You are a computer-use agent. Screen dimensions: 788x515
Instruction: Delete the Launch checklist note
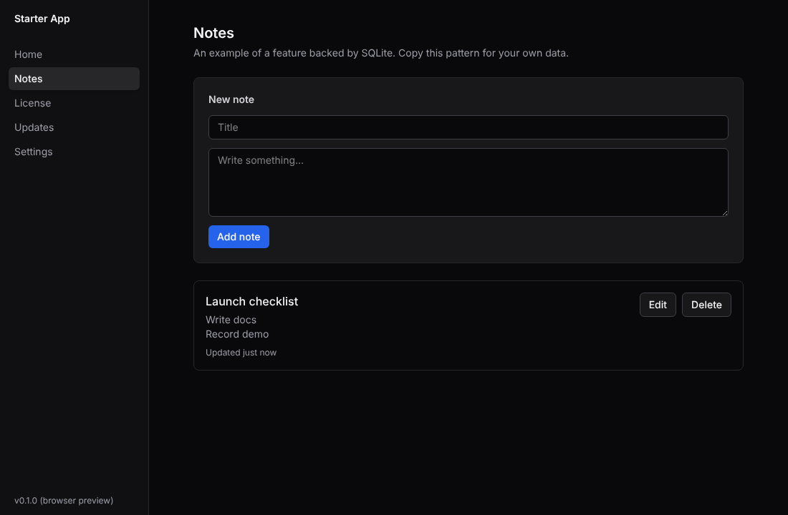(x=706, y=305)
